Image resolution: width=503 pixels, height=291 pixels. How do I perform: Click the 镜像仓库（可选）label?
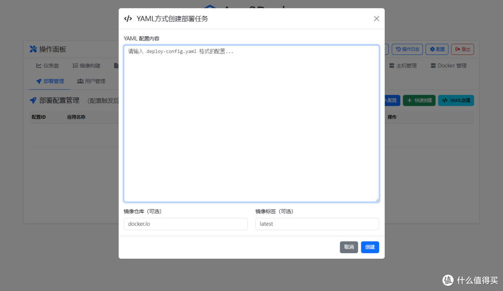pyautogui.click(x=143, y=211)
